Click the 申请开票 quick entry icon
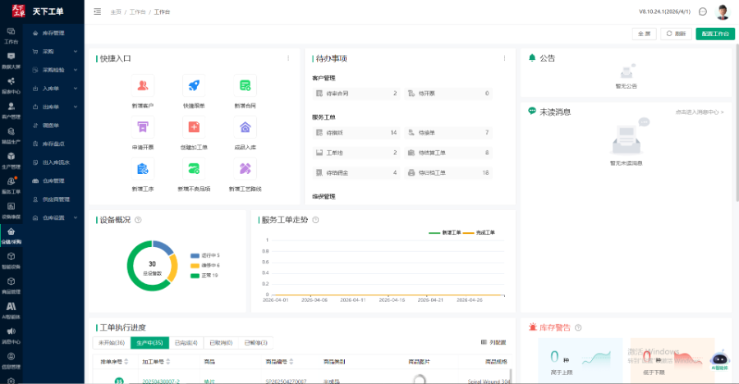 pyautogui.click(x=142, y=127)
